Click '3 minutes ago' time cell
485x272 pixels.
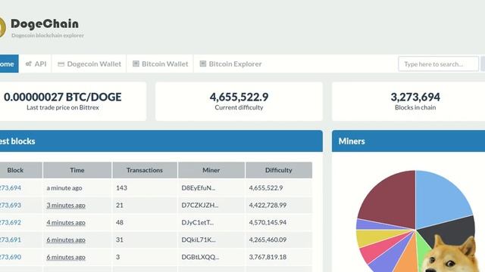point(66,205)
